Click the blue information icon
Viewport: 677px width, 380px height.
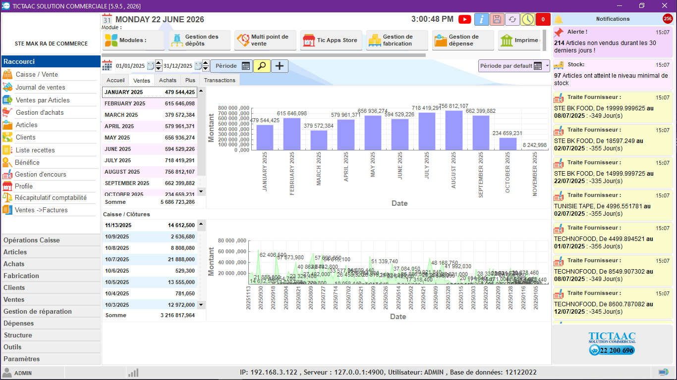482,19
